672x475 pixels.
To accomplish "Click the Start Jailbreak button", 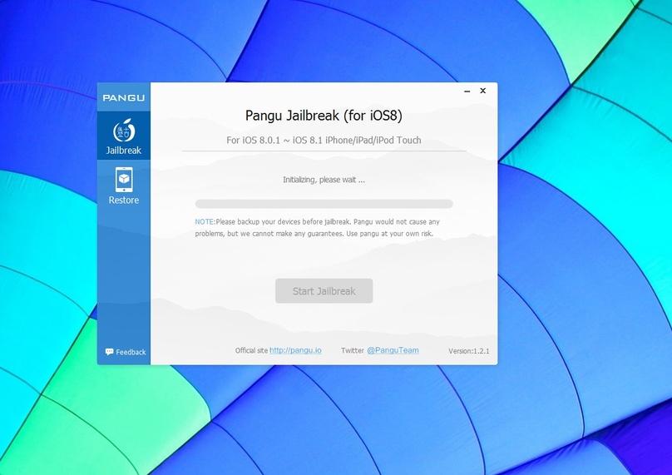I will 324,291.
